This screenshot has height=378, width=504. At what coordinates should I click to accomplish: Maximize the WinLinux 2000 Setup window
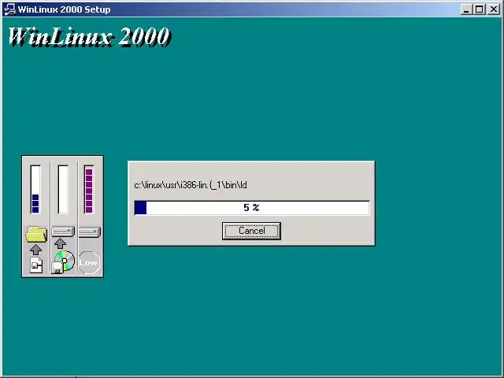pyautogui.click(x=479, y=9)
